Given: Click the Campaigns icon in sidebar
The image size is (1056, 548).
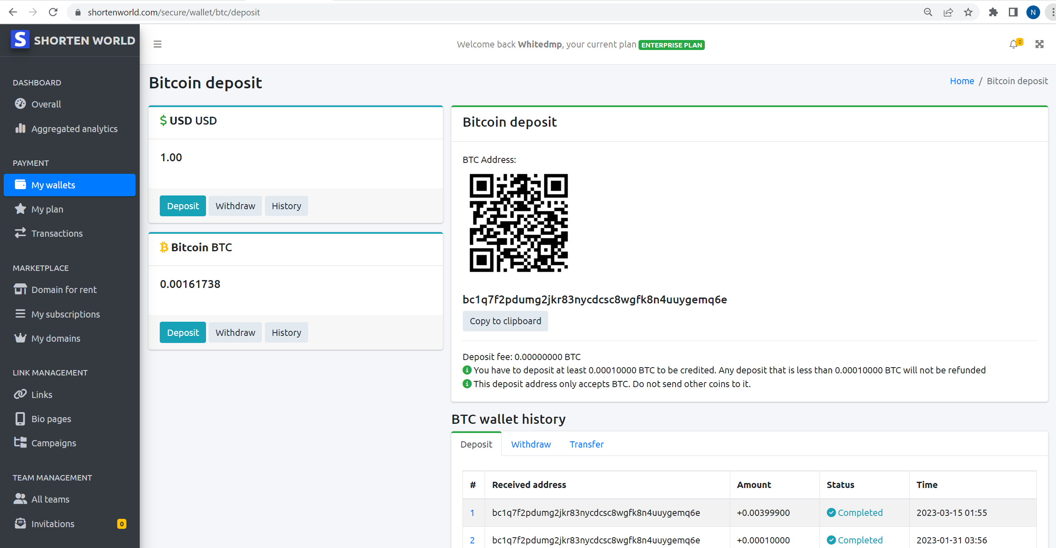Looking at the screenshot, I should click(x=20, y=443).
